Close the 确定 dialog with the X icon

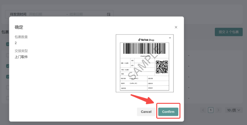pos(176,27)
